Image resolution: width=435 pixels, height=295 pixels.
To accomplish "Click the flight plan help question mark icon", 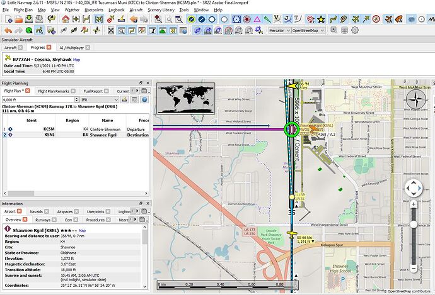I will click(144, 99).
